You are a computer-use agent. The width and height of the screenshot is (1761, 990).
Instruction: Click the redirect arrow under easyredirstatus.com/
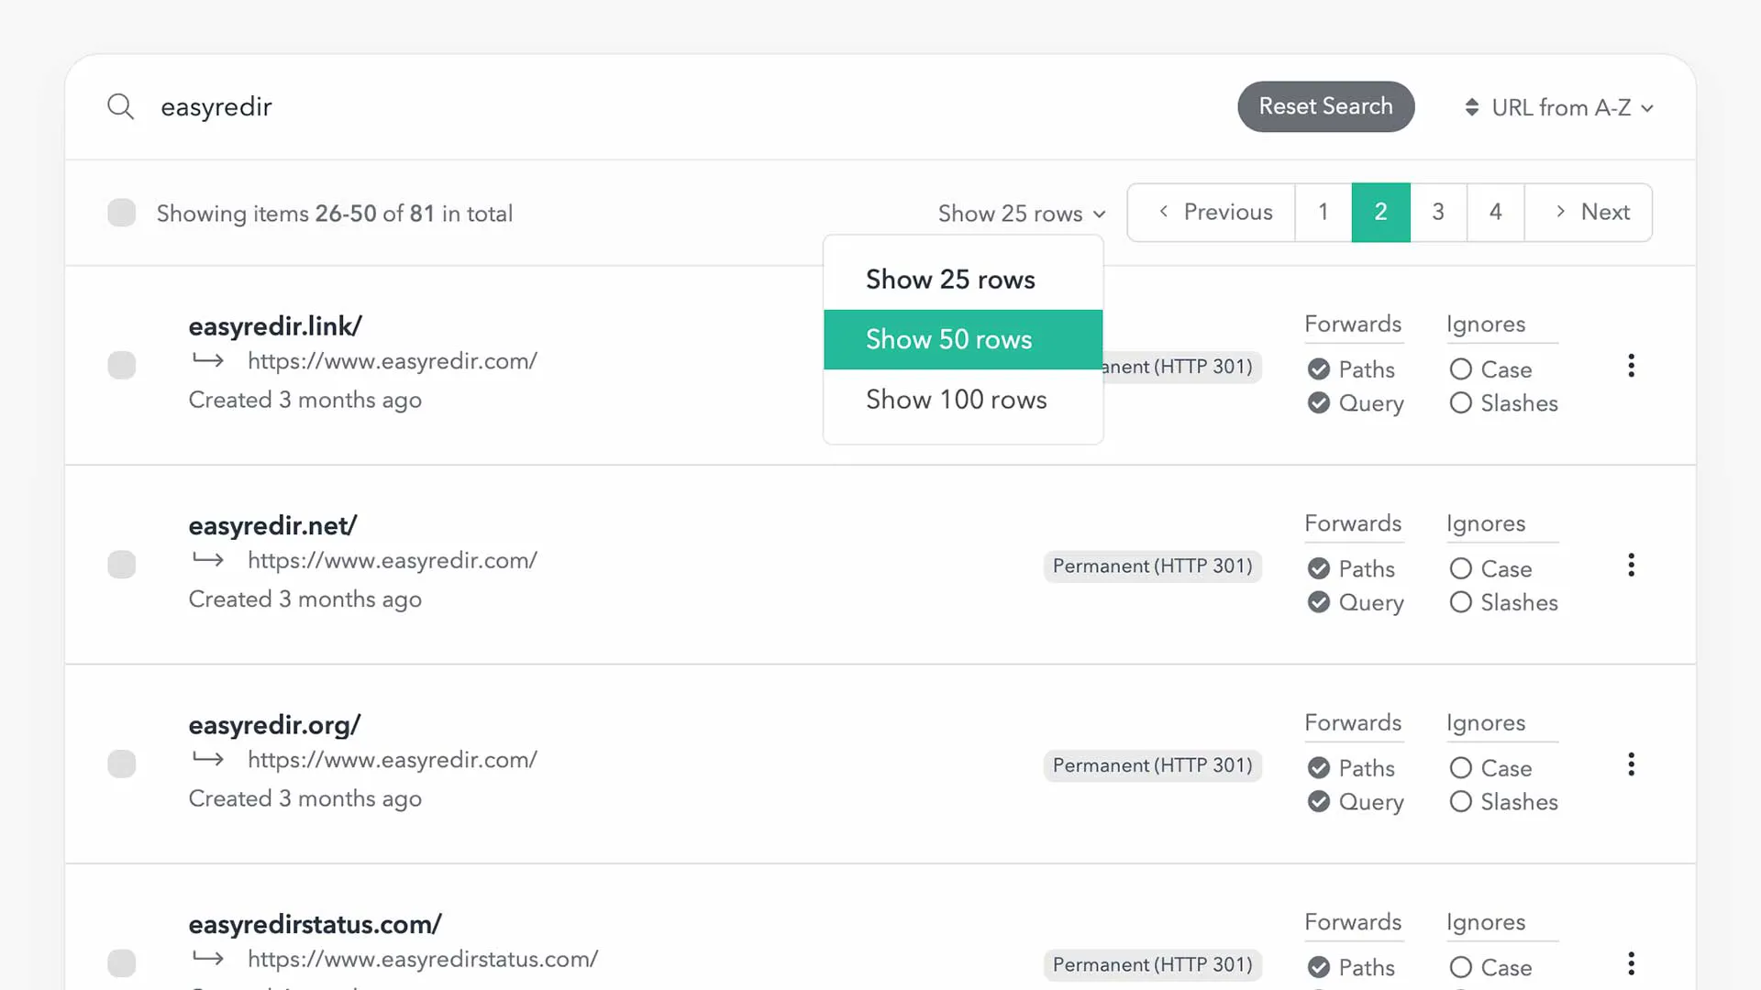208,958
